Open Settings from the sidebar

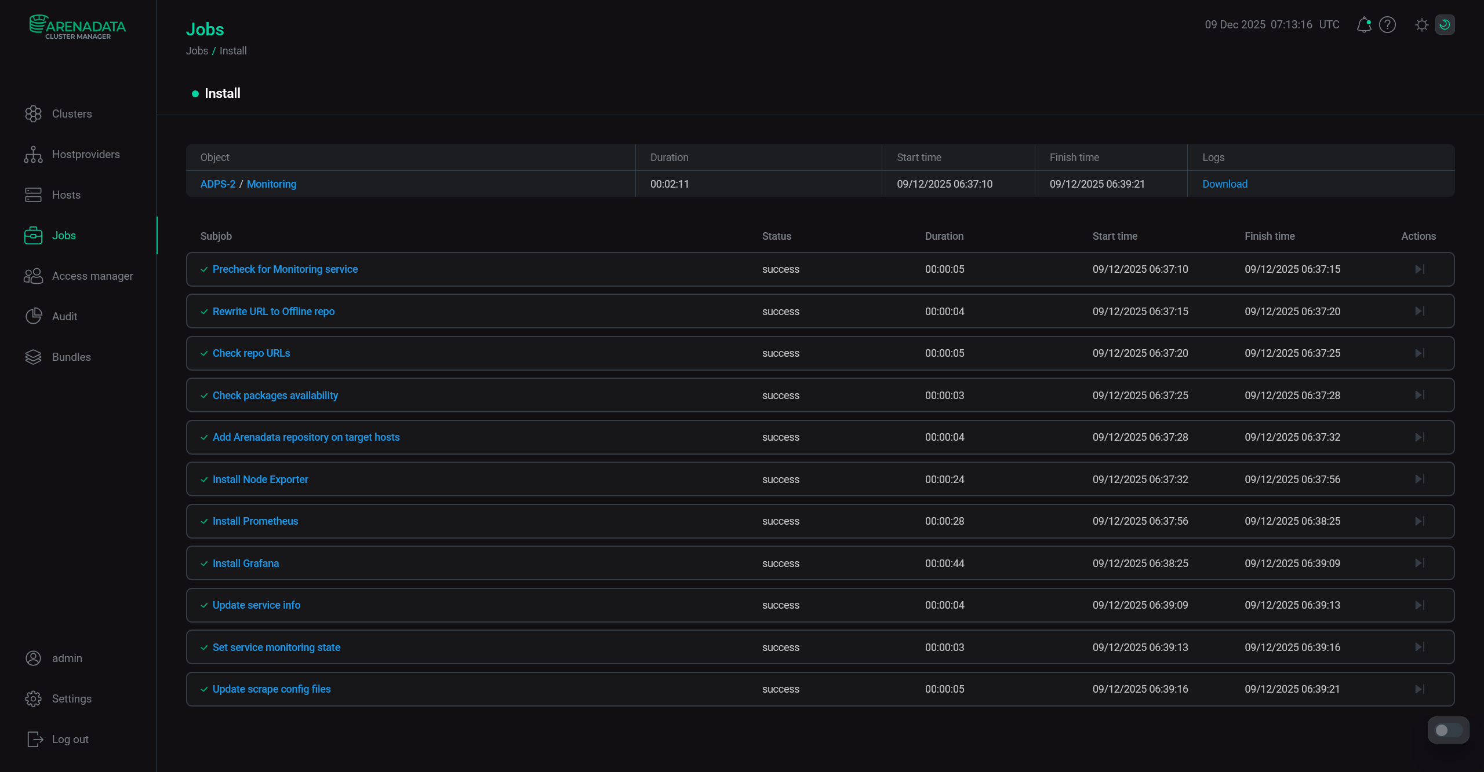pos(71,698)
